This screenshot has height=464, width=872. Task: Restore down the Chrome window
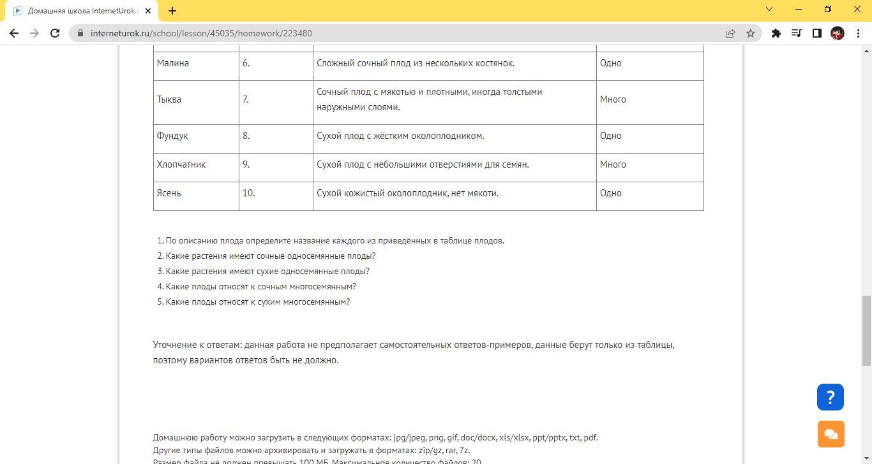tap(828, 10)
